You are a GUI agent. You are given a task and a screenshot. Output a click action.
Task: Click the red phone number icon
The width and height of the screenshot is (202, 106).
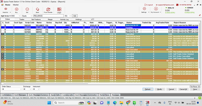click(x=177, y=5)
